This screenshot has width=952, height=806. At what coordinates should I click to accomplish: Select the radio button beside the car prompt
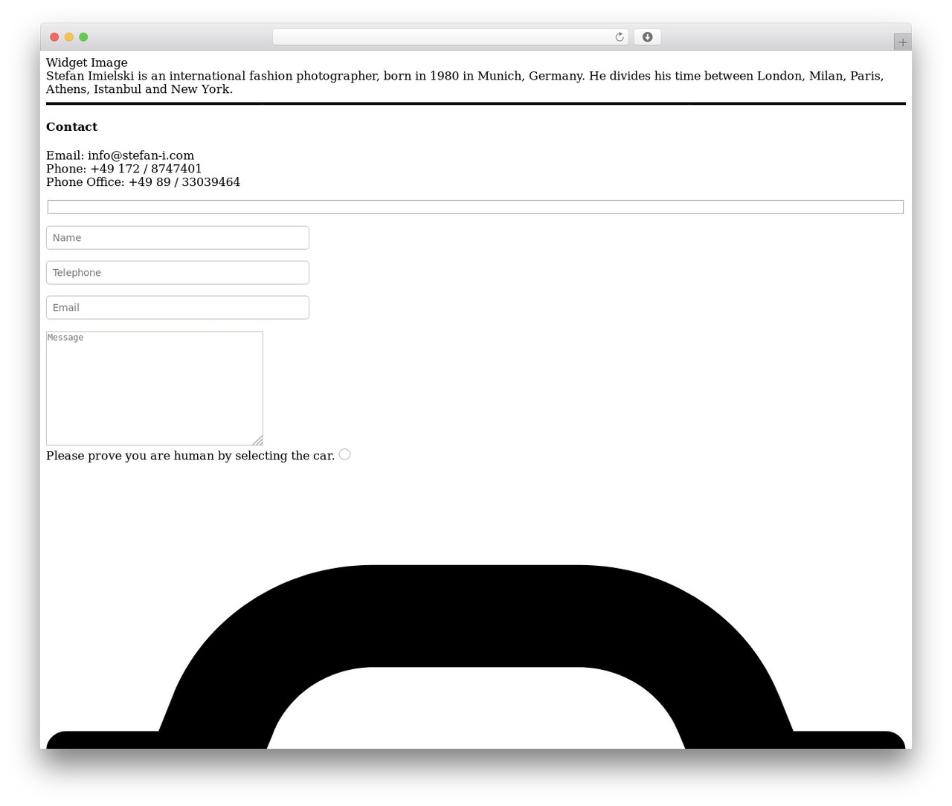point(344,454)
